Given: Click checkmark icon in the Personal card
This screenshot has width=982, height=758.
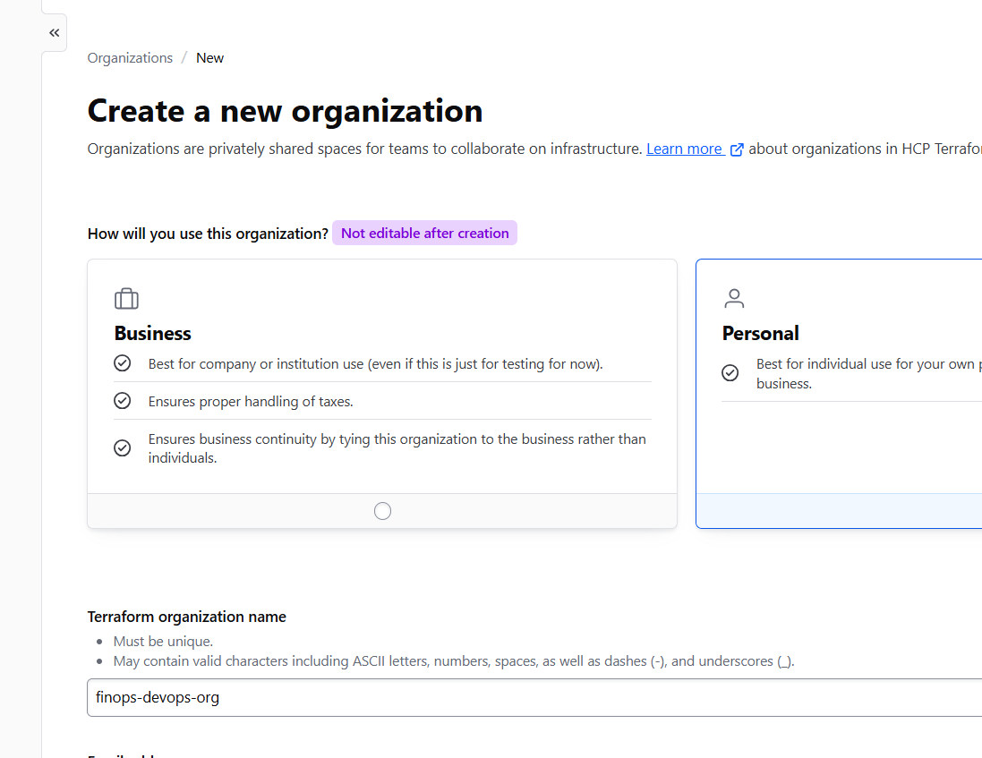Looking at the screenshot, I should 730,373.
